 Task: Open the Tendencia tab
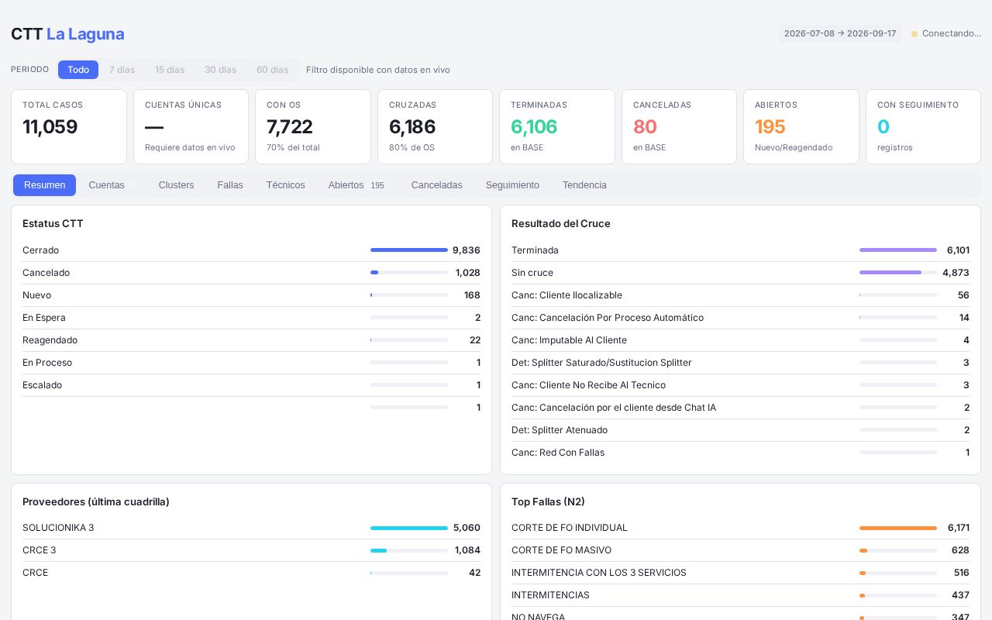[584, 185]
